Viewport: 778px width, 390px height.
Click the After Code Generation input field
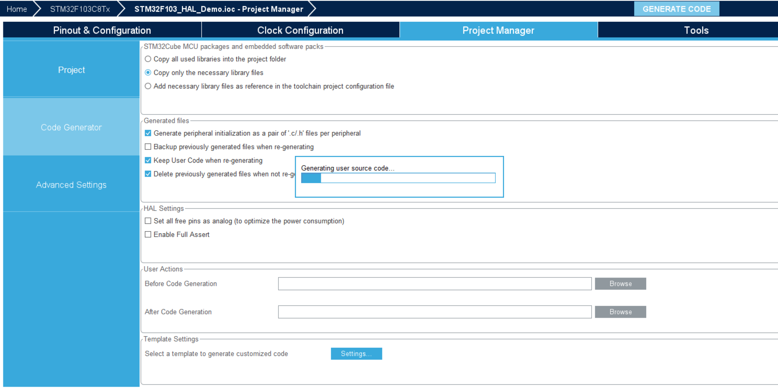pyautogui.click(x=435, y=312)
